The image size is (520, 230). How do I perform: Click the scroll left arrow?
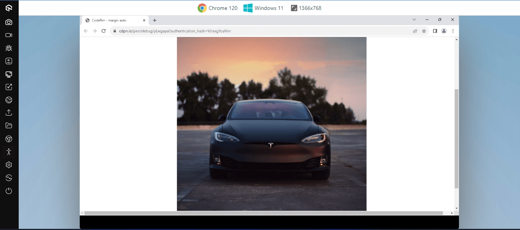(x=82, y=213)
